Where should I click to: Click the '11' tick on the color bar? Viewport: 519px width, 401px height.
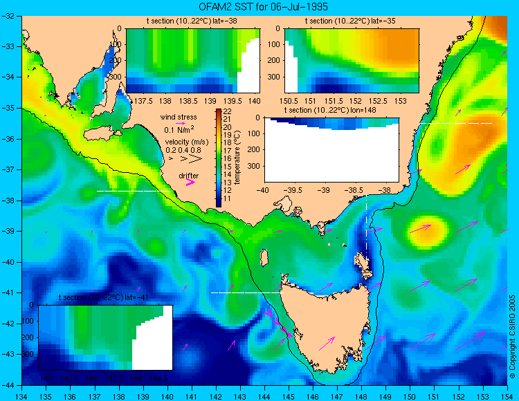[x=228, y=198]
